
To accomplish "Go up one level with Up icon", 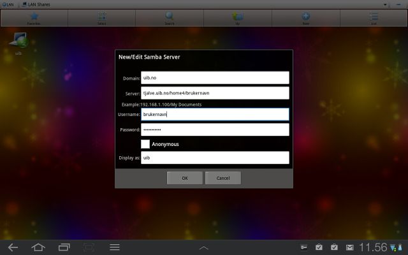I will pyautogui.click(x=238, y=17).
